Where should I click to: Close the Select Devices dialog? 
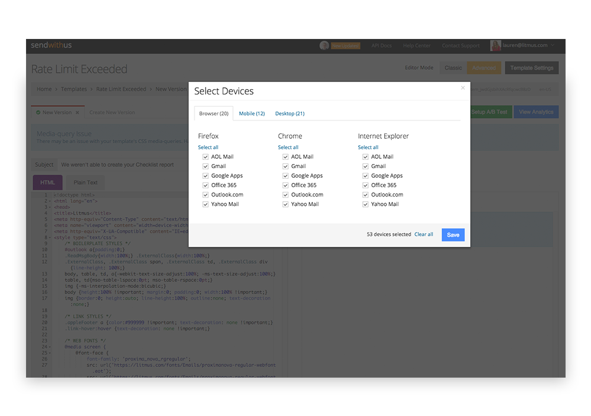pyautogui.click(x=463, y=88)
